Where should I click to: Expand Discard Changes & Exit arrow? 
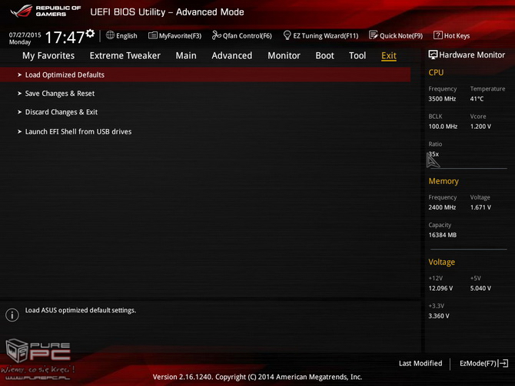point(19,112)
